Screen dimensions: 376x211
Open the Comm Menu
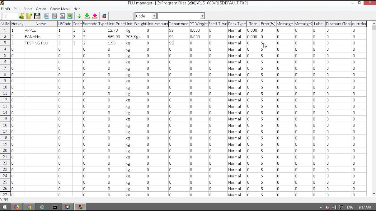click(60, 9)
